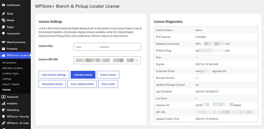This screenshot has height=129, width=264.
Task: Click the Pages icon in sidebar
Action: pos(3,27)
